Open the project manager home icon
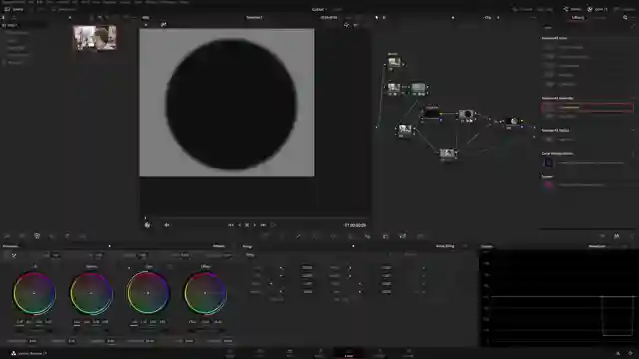The image size is (639, 359). tap(618, 353)
